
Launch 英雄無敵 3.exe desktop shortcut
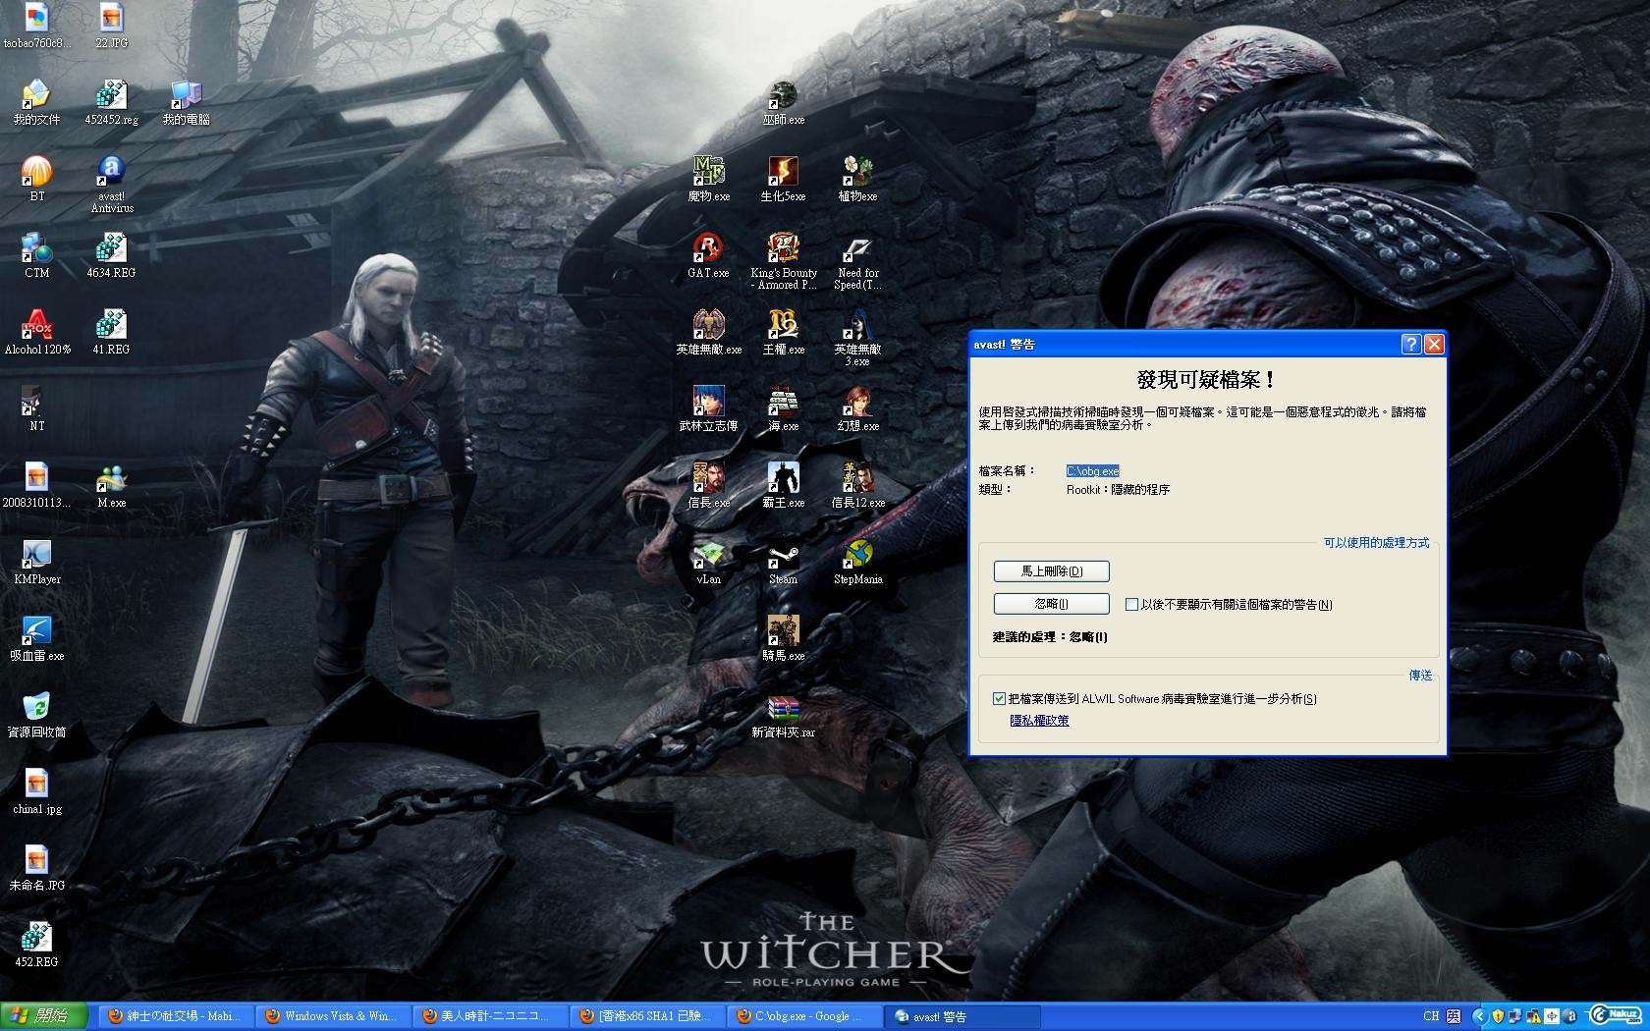(x=857, y=338)
